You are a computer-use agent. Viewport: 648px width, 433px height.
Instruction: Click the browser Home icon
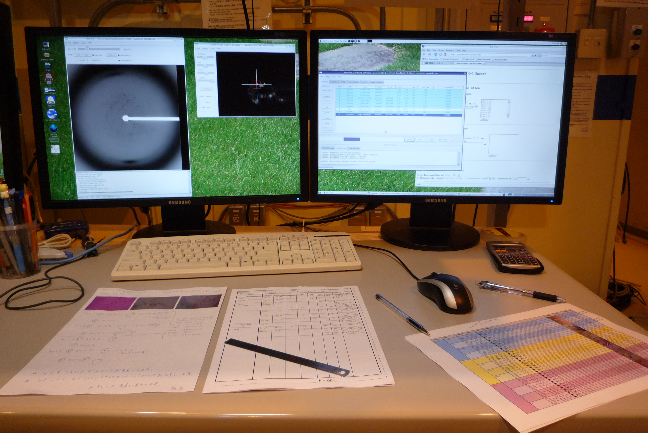[x=445, y=55]
